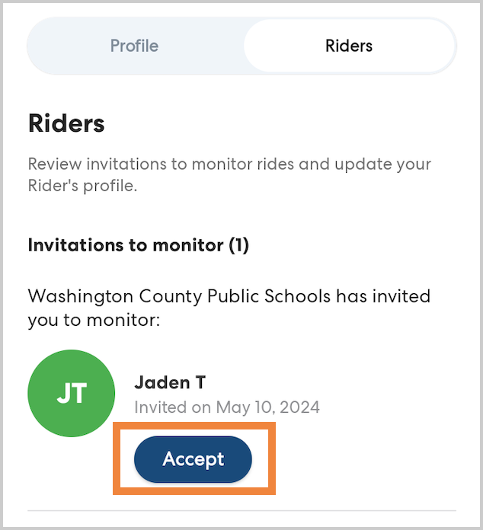Click the "you to monitor:" line
Viewport: 483px width, 530px height.
point(94,321)
